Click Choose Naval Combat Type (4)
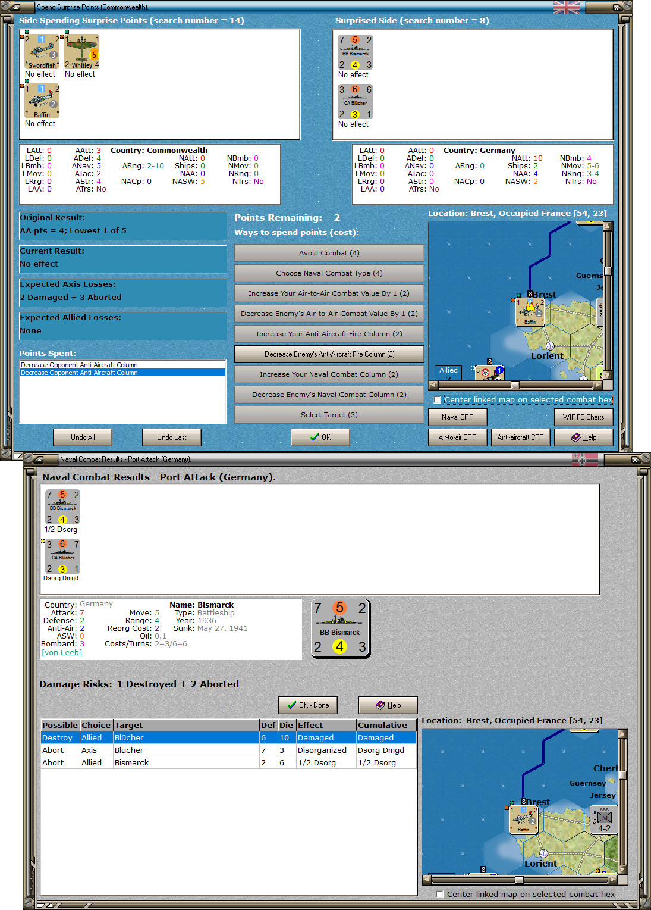The width and height of the screenshot is (651, 910). click(x=329, y=273)
